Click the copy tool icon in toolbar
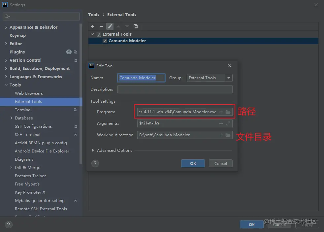Image resolution: width=324 pixels, height=232 pixels. click(136, 26)
